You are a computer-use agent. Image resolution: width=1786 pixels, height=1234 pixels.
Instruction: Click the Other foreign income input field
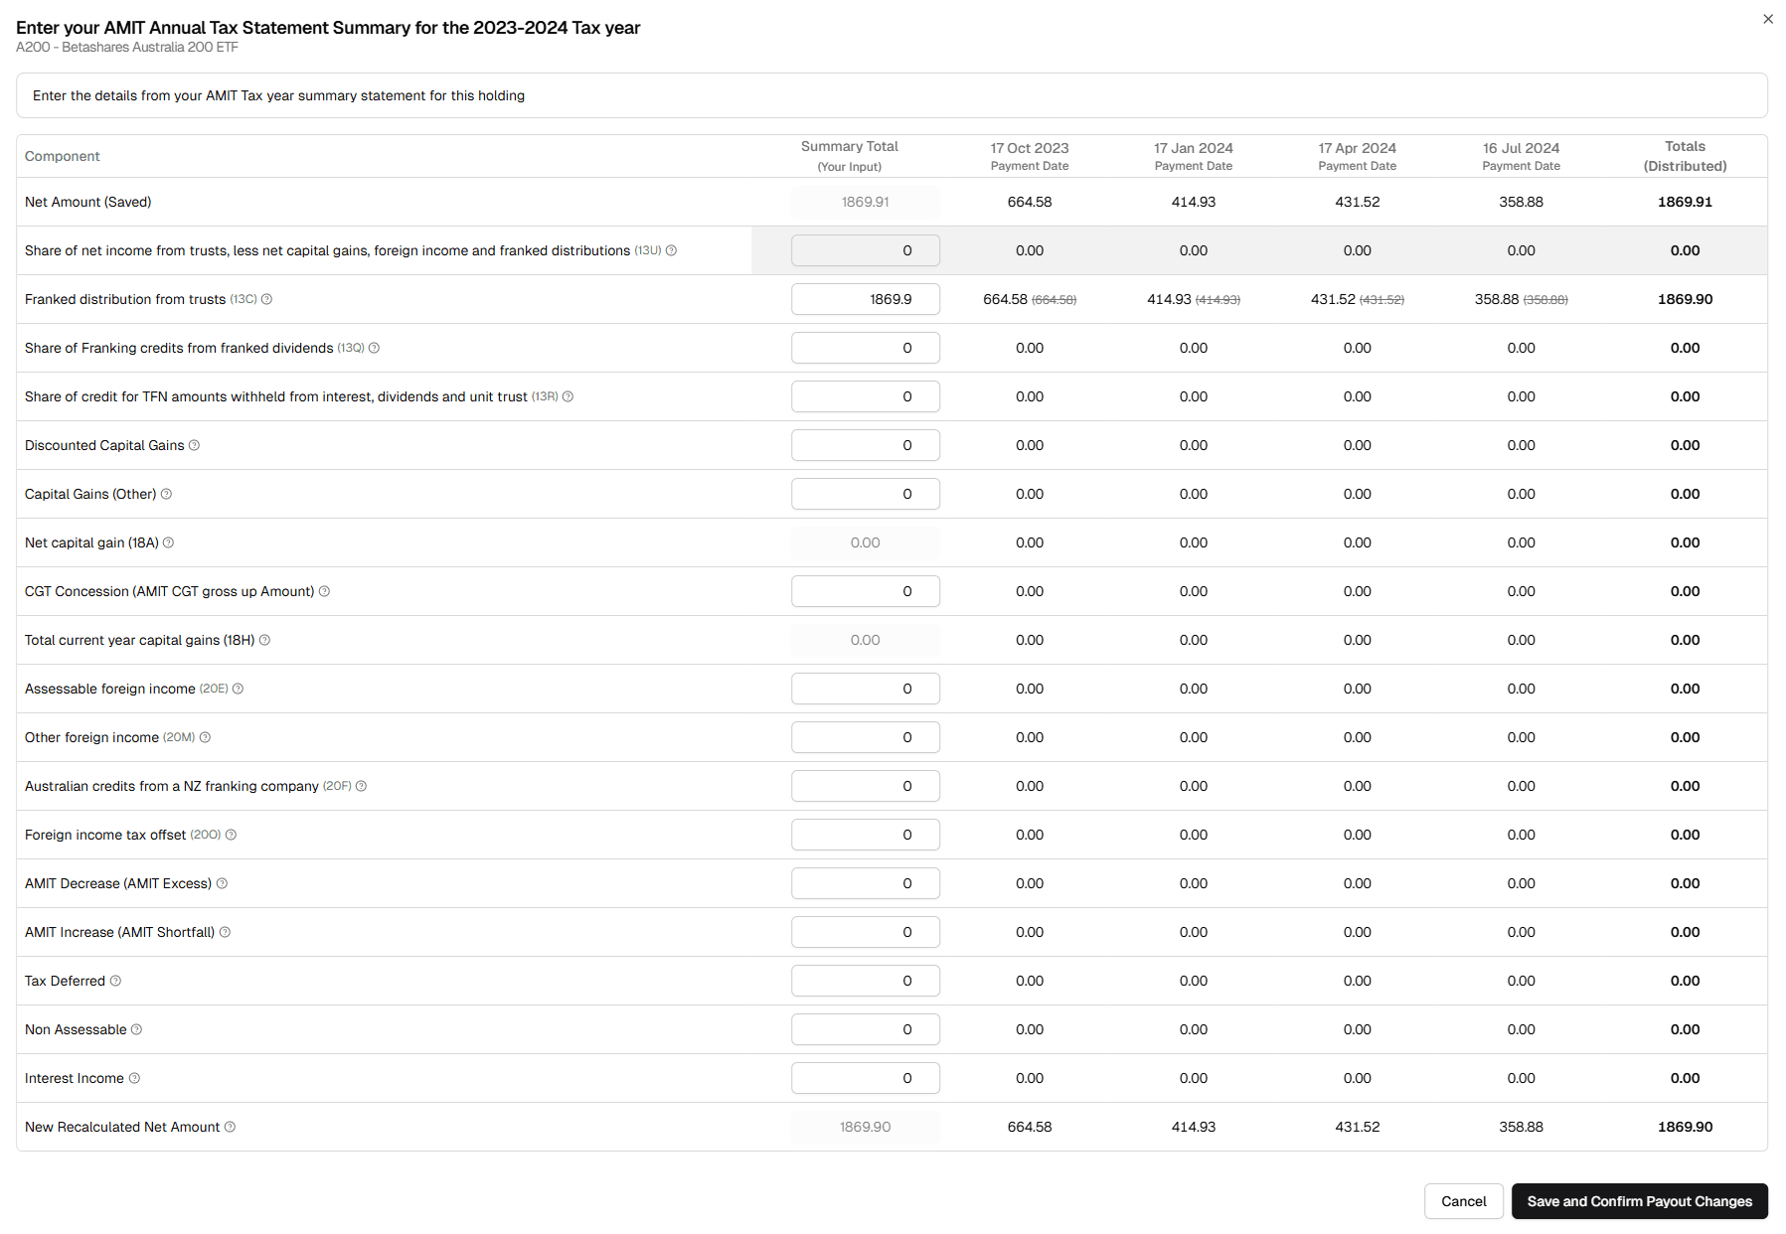865,737
